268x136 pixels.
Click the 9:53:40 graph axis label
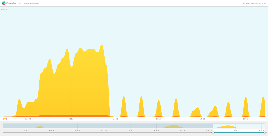pos(28,119)
